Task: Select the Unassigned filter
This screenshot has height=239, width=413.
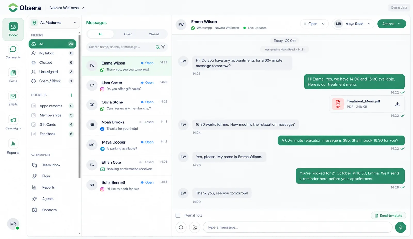Action: point(52,72)
